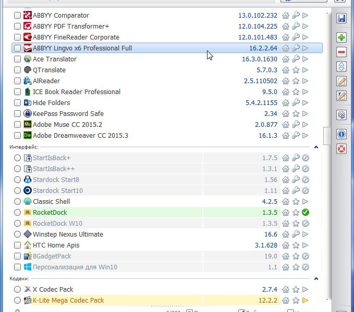The width and height of the screenshot is (354, 312).
Task: Click home icon for AlReader
Action: (286, 81)
